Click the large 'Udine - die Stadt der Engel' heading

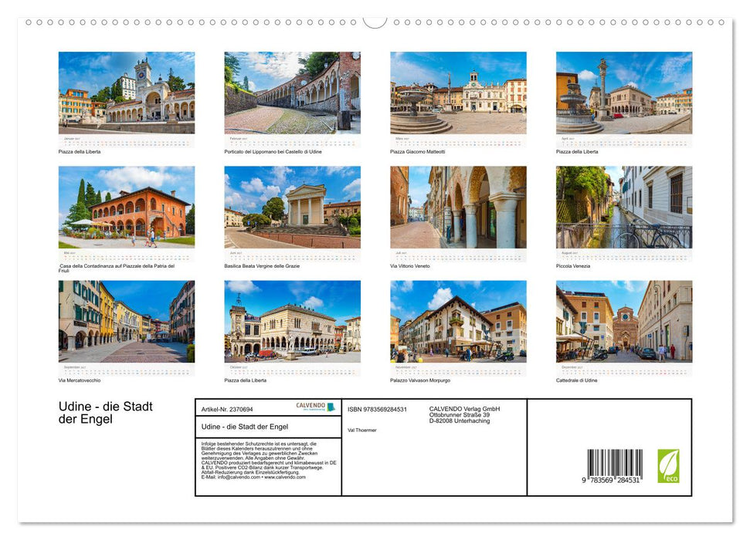105,413
